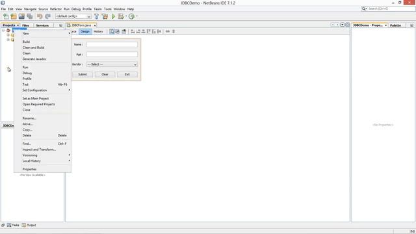This screenshot has height=234, width=416.
Task: Click the Age text field
Action: 112,55
